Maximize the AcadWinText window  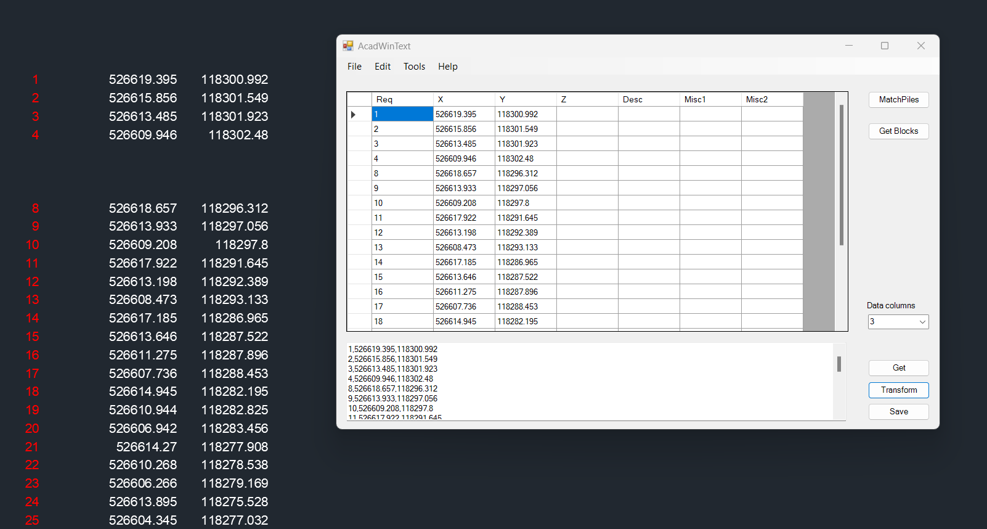(x=885, y=46)
